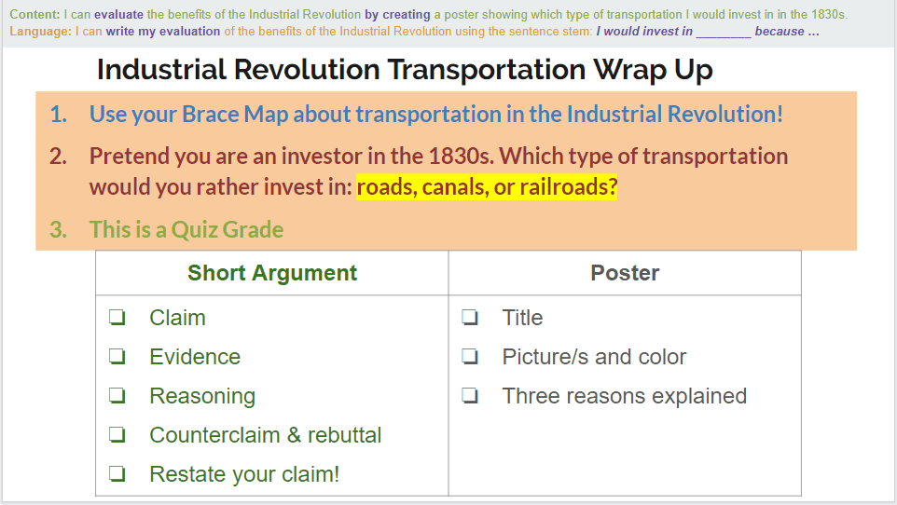
Task: Check the Restate your claim box
Action: tap(117, 474)
